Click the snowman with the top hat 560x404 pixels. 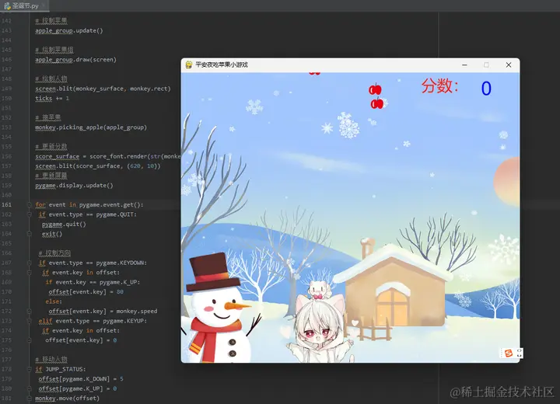[x=217, y=308]
